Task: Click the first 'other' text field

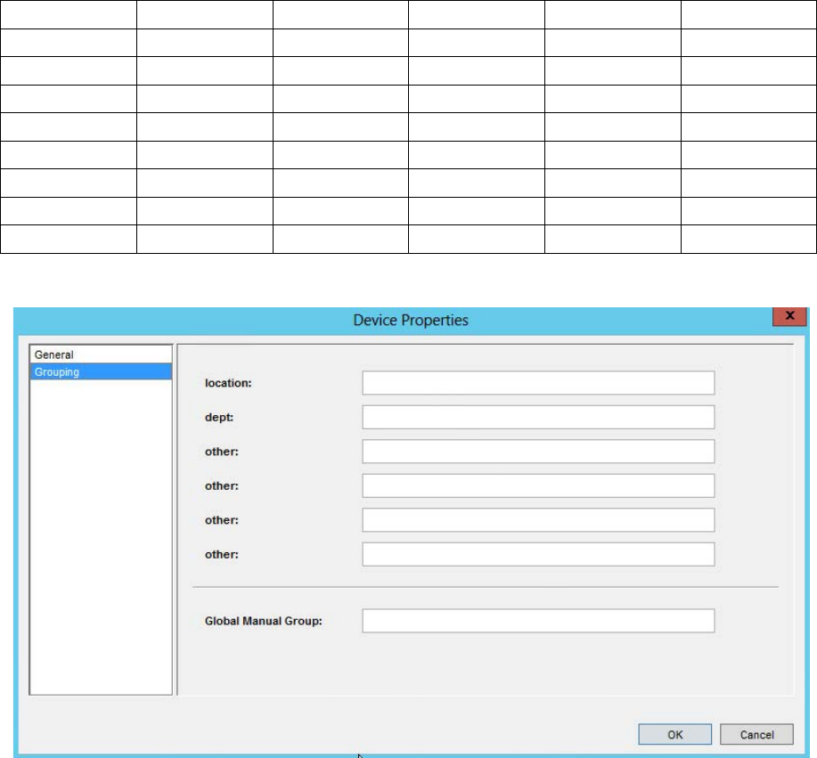Action: (538, 452)
